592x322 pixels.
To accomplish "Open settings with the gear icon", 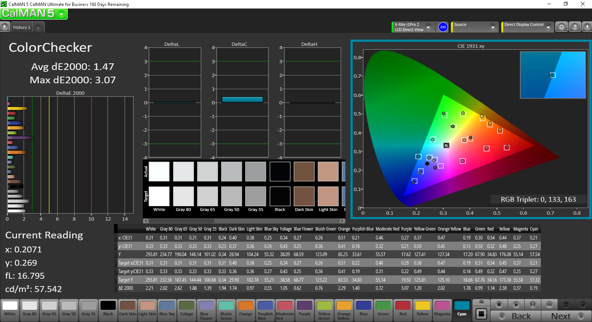I will 562,27.
